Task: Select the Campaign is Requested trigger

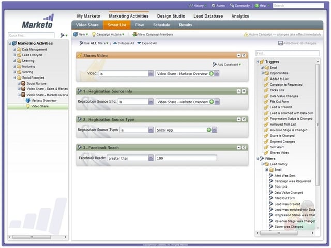Action: pos(286,85)
